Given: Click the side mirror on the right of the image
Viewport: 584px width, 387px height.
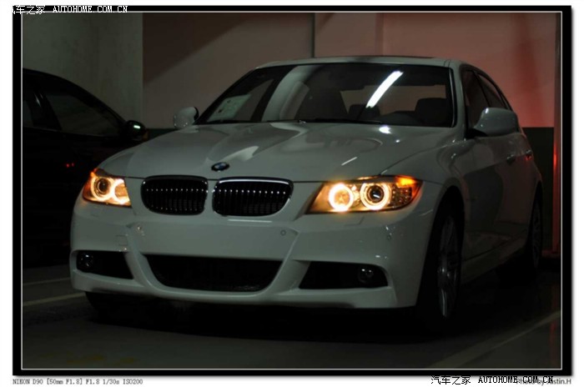Looking at the screenshot, I should (x=496, y=122).
